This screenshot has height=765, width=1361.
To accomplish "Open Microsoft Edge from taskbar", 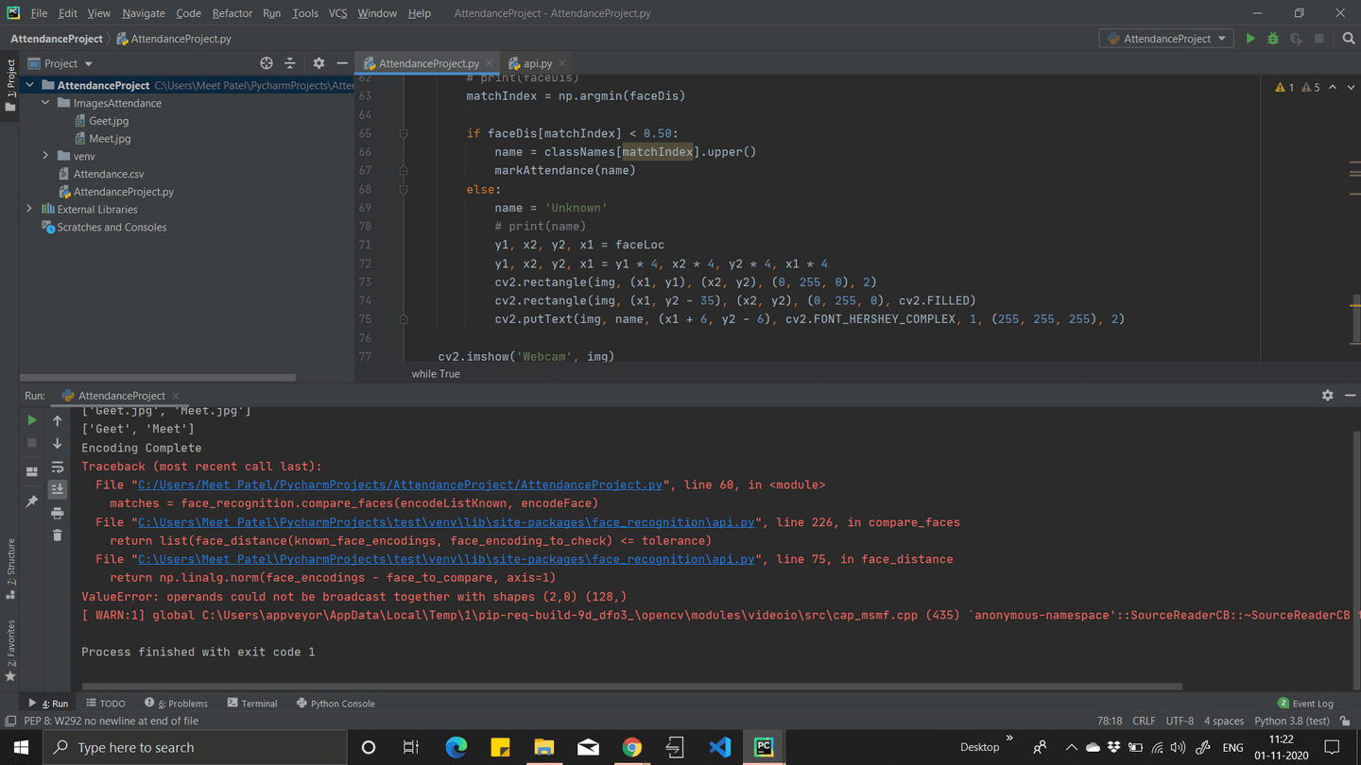I will (x=457, y=747).
